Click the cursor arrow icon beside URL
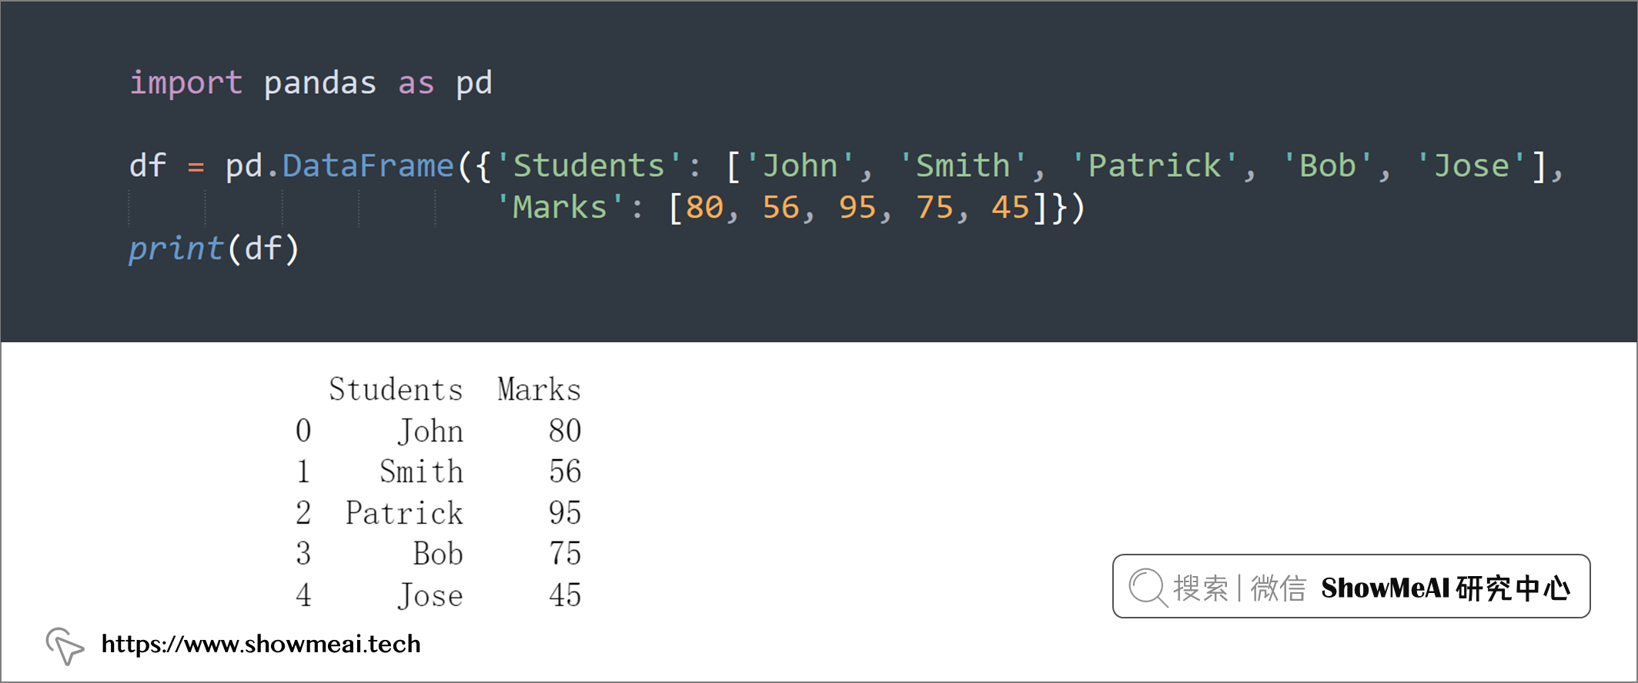Screen dimensions: 1638x683 click(x=65, y=645)
